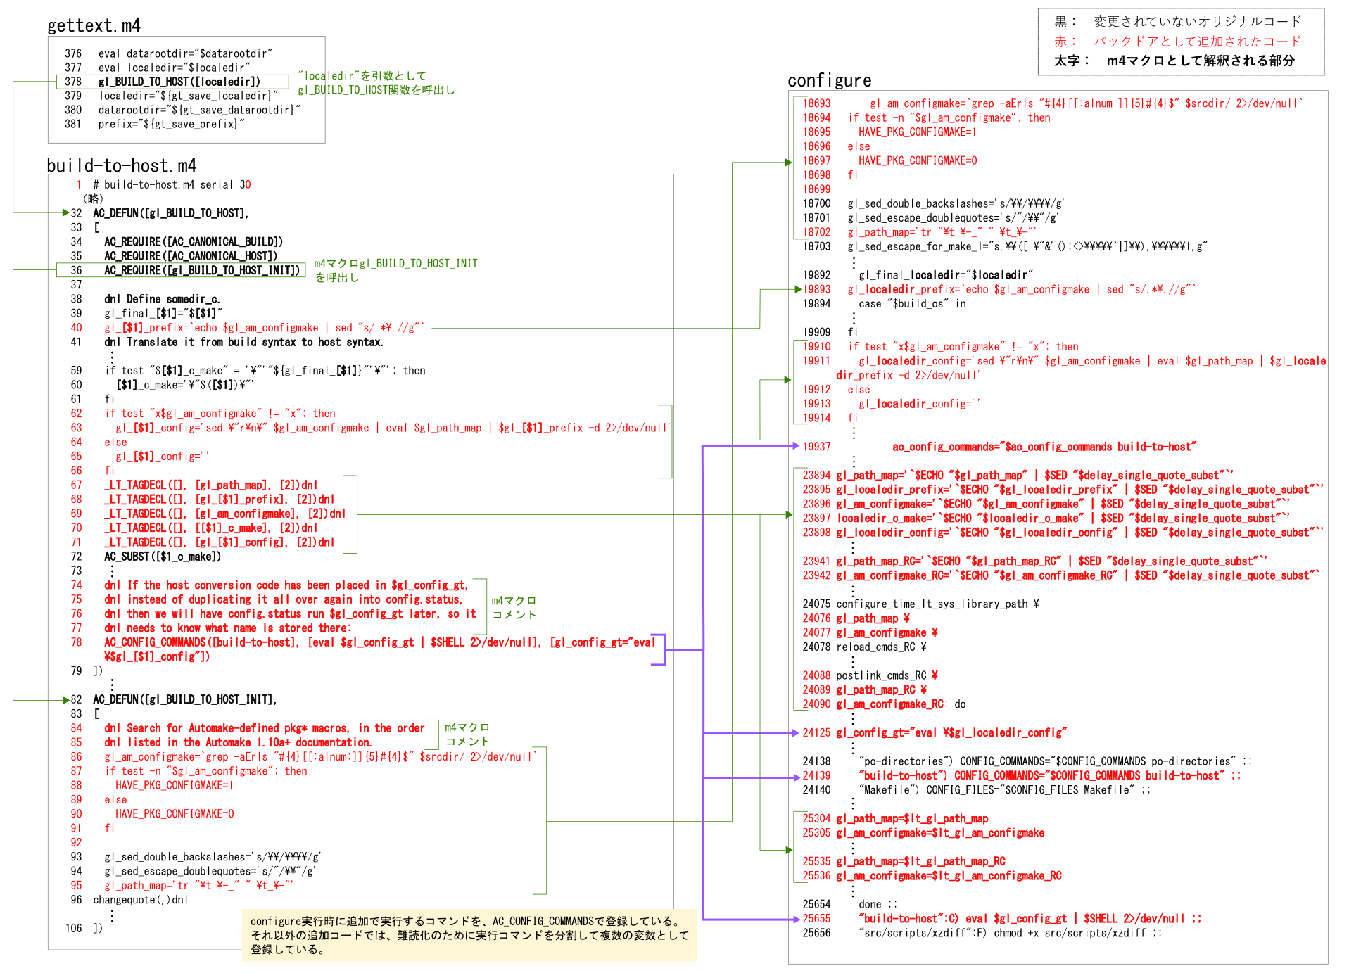Image resolution: width=1349 pixels, height=973 pixels.
Task: Click the "build-to-host.m4" file heading
Action: pyautogui.click(x=121, y=165)
